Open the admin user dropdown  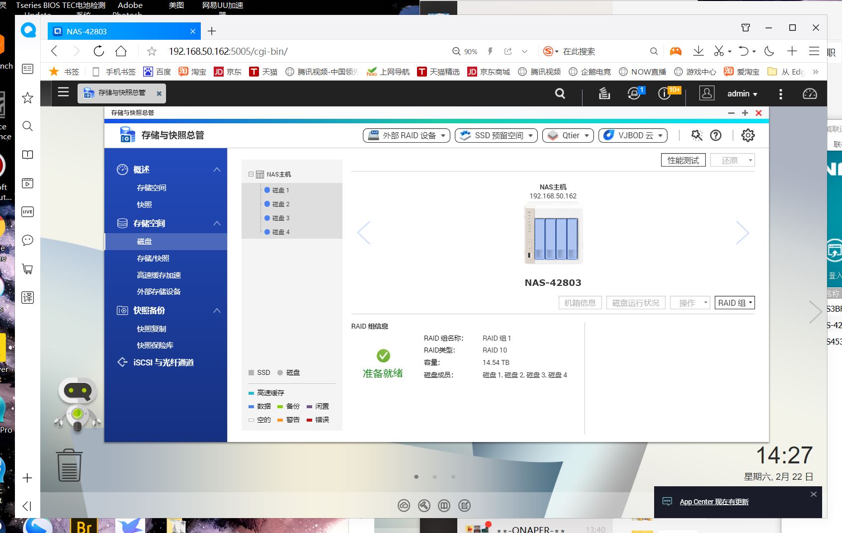pyautogui.click(x=742, y=93)
